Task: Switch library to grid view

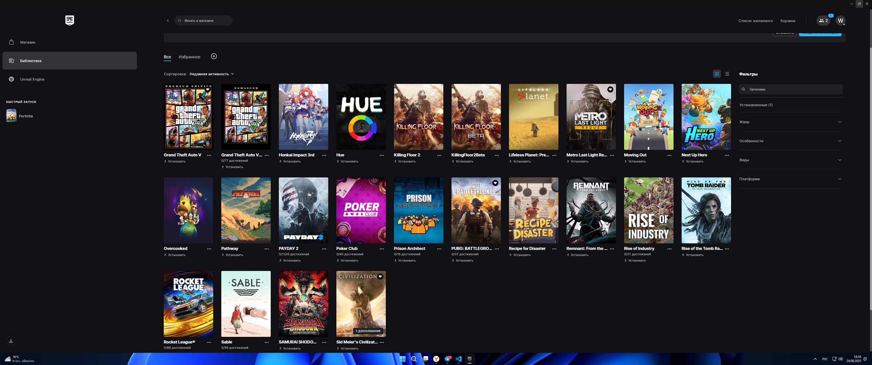Action: coord(717,74)
